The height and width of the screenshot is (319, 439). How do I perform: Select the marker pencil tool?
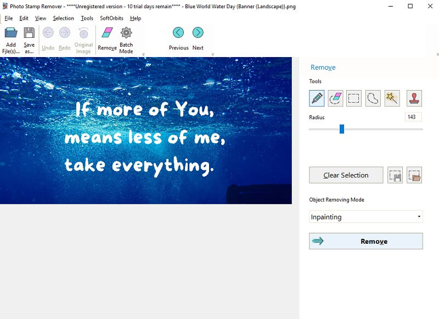pyautogui.click(x=317, y=98)
